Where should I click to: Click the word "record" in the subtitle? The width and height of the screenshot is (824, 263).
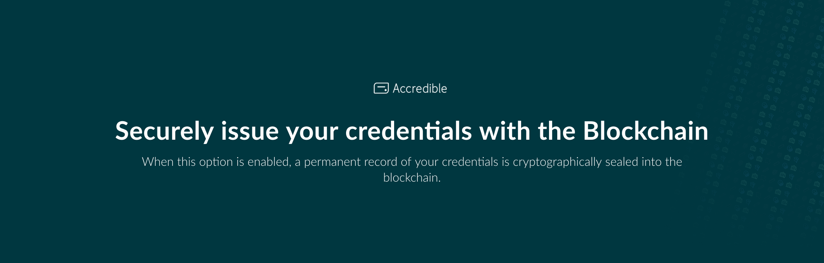pyautogui.click(x=380, y=162)
